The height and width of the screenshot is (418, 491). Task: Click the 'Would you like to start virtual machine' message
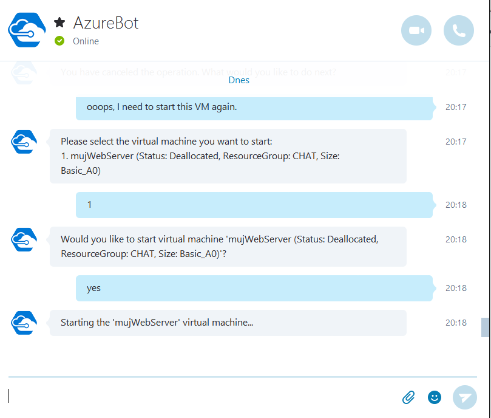[x=228, y=247]
